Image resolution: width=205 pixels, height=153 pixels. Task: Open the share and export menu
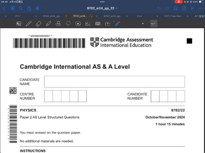point(29,8)
